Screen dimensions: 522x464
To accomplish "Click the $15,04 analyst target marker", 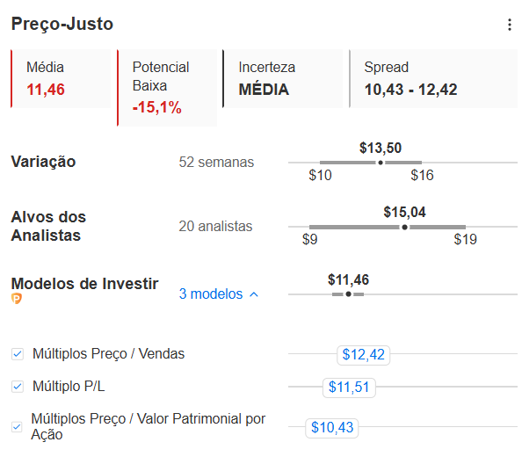I will (404, 227).
